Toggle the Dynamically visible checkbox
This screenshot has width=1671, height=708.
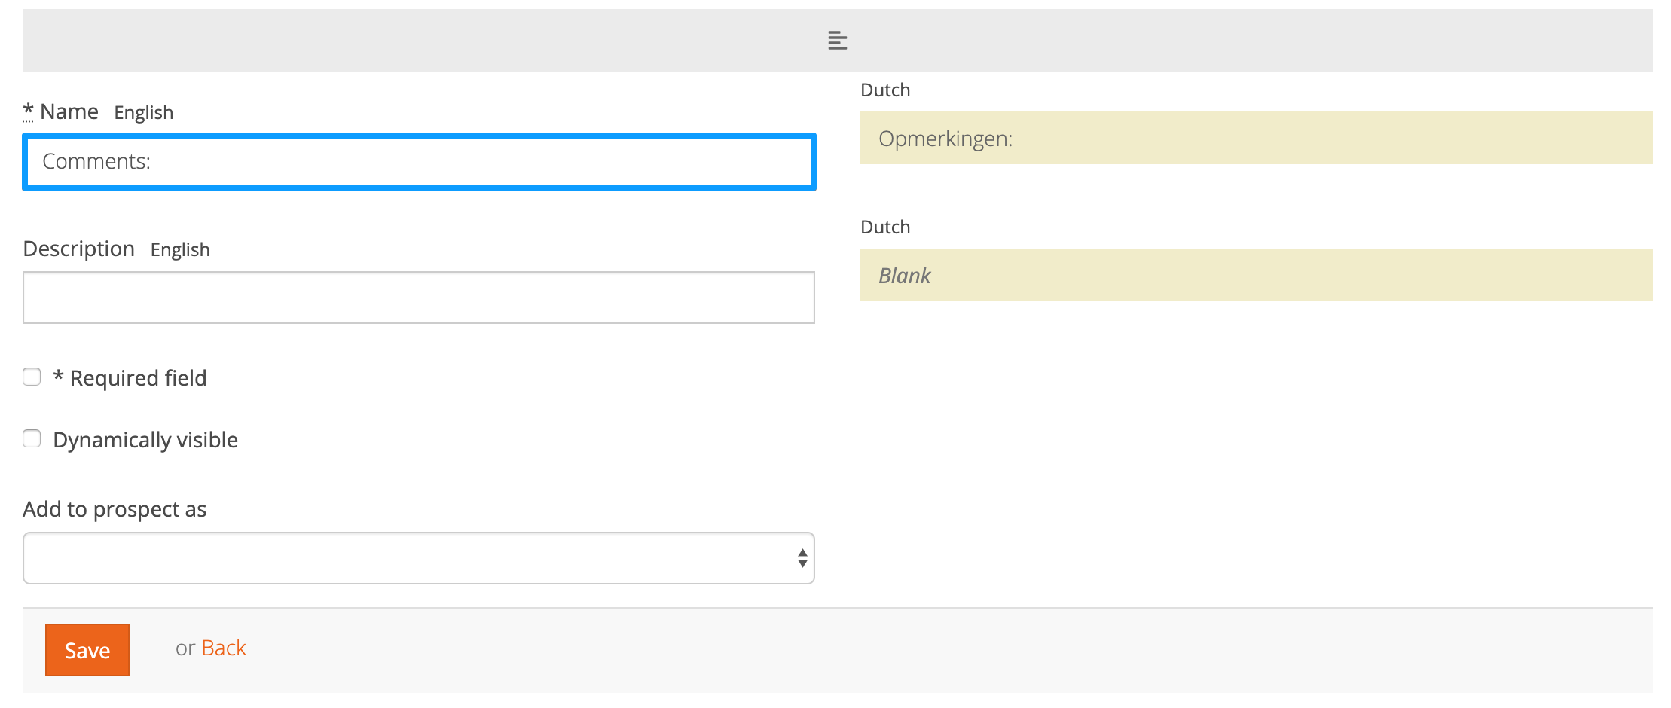(32, 438)
